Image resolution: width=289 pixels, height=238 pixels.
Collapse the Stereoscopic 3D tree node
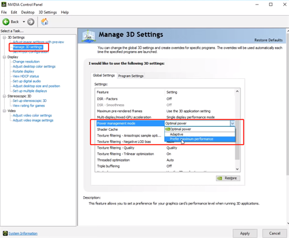pyautogui.click(x=4, y=96)
